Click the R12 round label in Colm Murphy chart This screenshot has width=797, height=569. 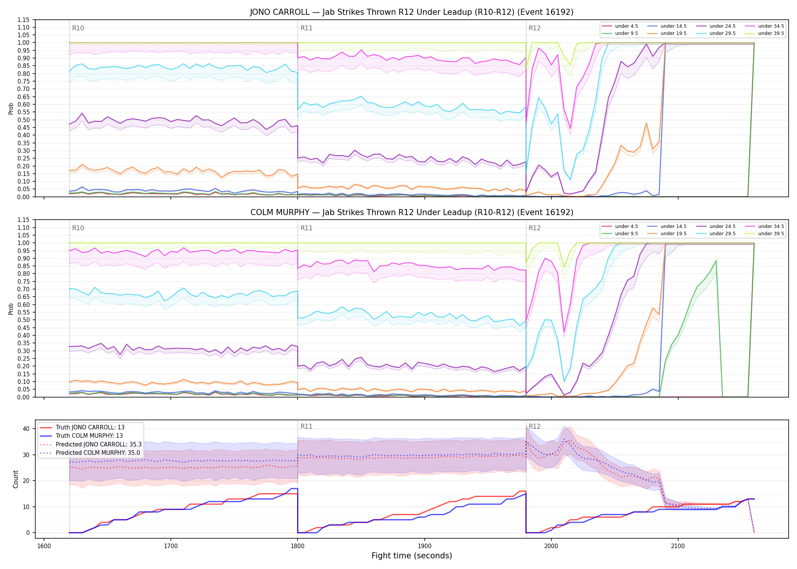[x=534, y=228]
